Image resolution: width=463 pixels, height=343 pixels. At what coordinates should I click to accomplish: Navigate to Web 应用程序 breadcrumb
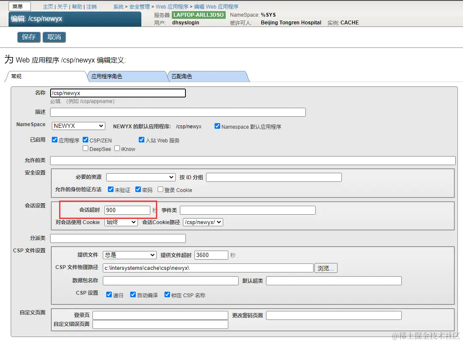click(x=172, y=7)
